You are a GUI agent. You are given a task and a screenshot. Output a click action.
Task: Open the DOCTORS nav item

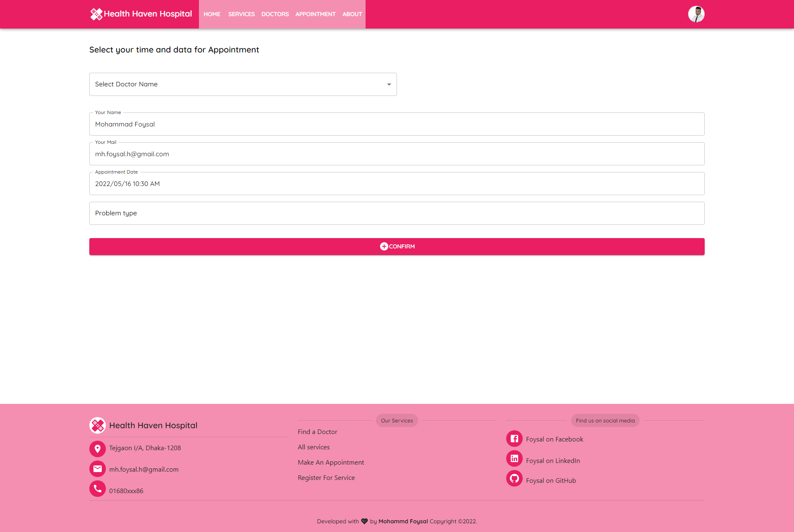[275, 14]
